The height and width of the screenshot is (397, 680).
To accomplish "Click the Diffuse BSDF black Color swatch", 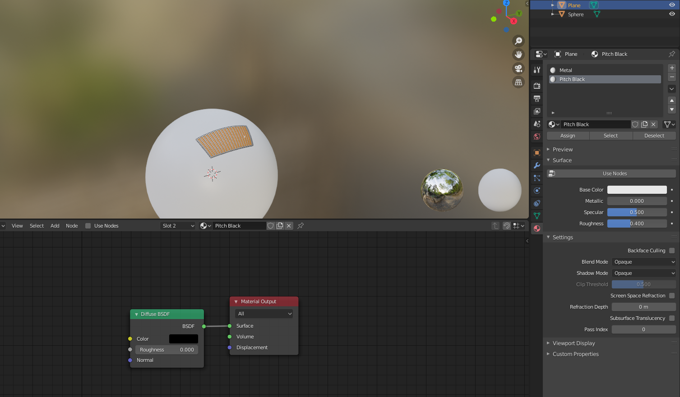I will click(183, 339).
